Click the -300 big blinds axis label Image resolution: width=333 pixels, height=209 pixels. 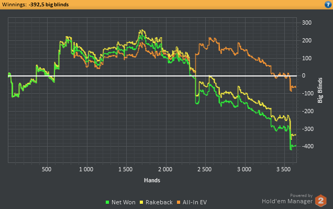tap(308, 129)
